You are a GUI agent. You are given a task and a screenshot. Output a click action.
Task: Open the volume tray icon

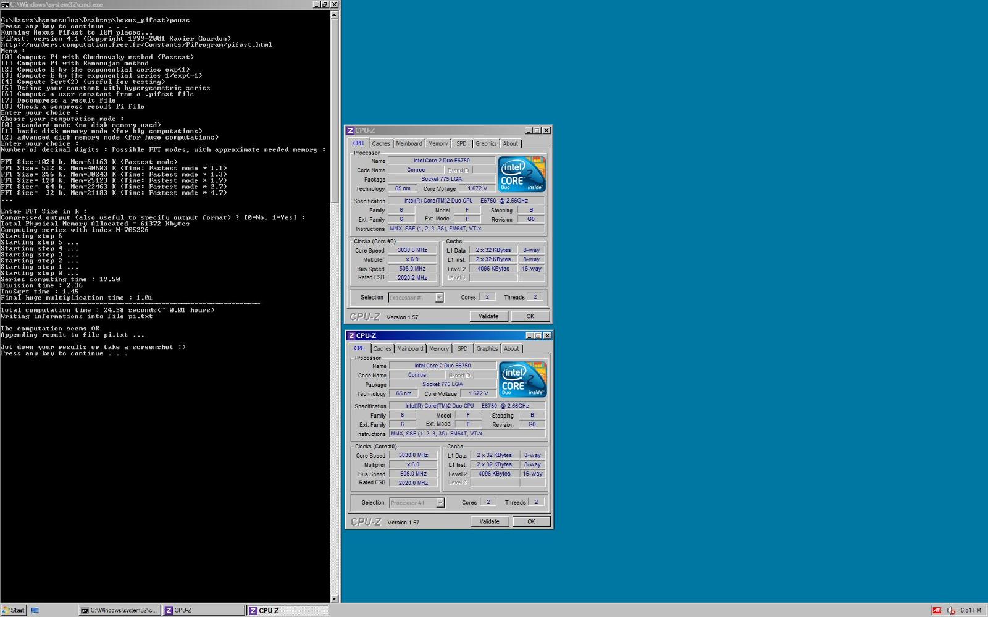coord(951,610)
